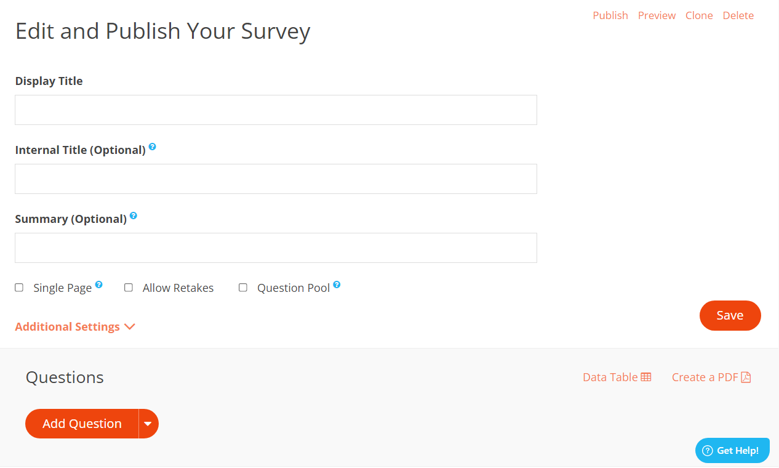Open the Summary field help tooltip icon
Screen dimensions: 779x468
tap(134, 216)
